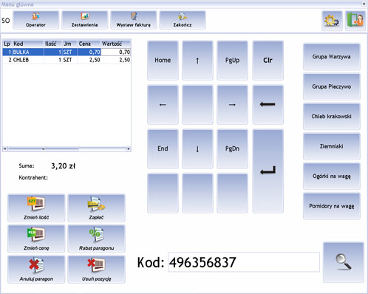The width and height of the screenshot is (368, 294).
Task: Click Wystaw fakturę invoice button
Action: (133, 20)
